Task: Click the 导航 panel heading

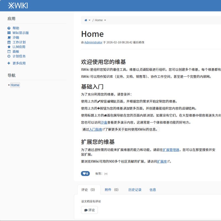Action: coord(11,75)
